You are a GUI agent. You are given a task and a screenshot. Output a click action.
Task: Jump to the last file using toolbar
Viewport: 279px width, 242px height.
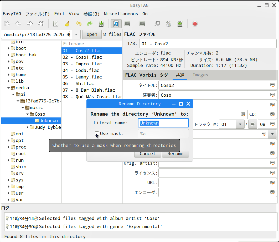coord(41,24)
